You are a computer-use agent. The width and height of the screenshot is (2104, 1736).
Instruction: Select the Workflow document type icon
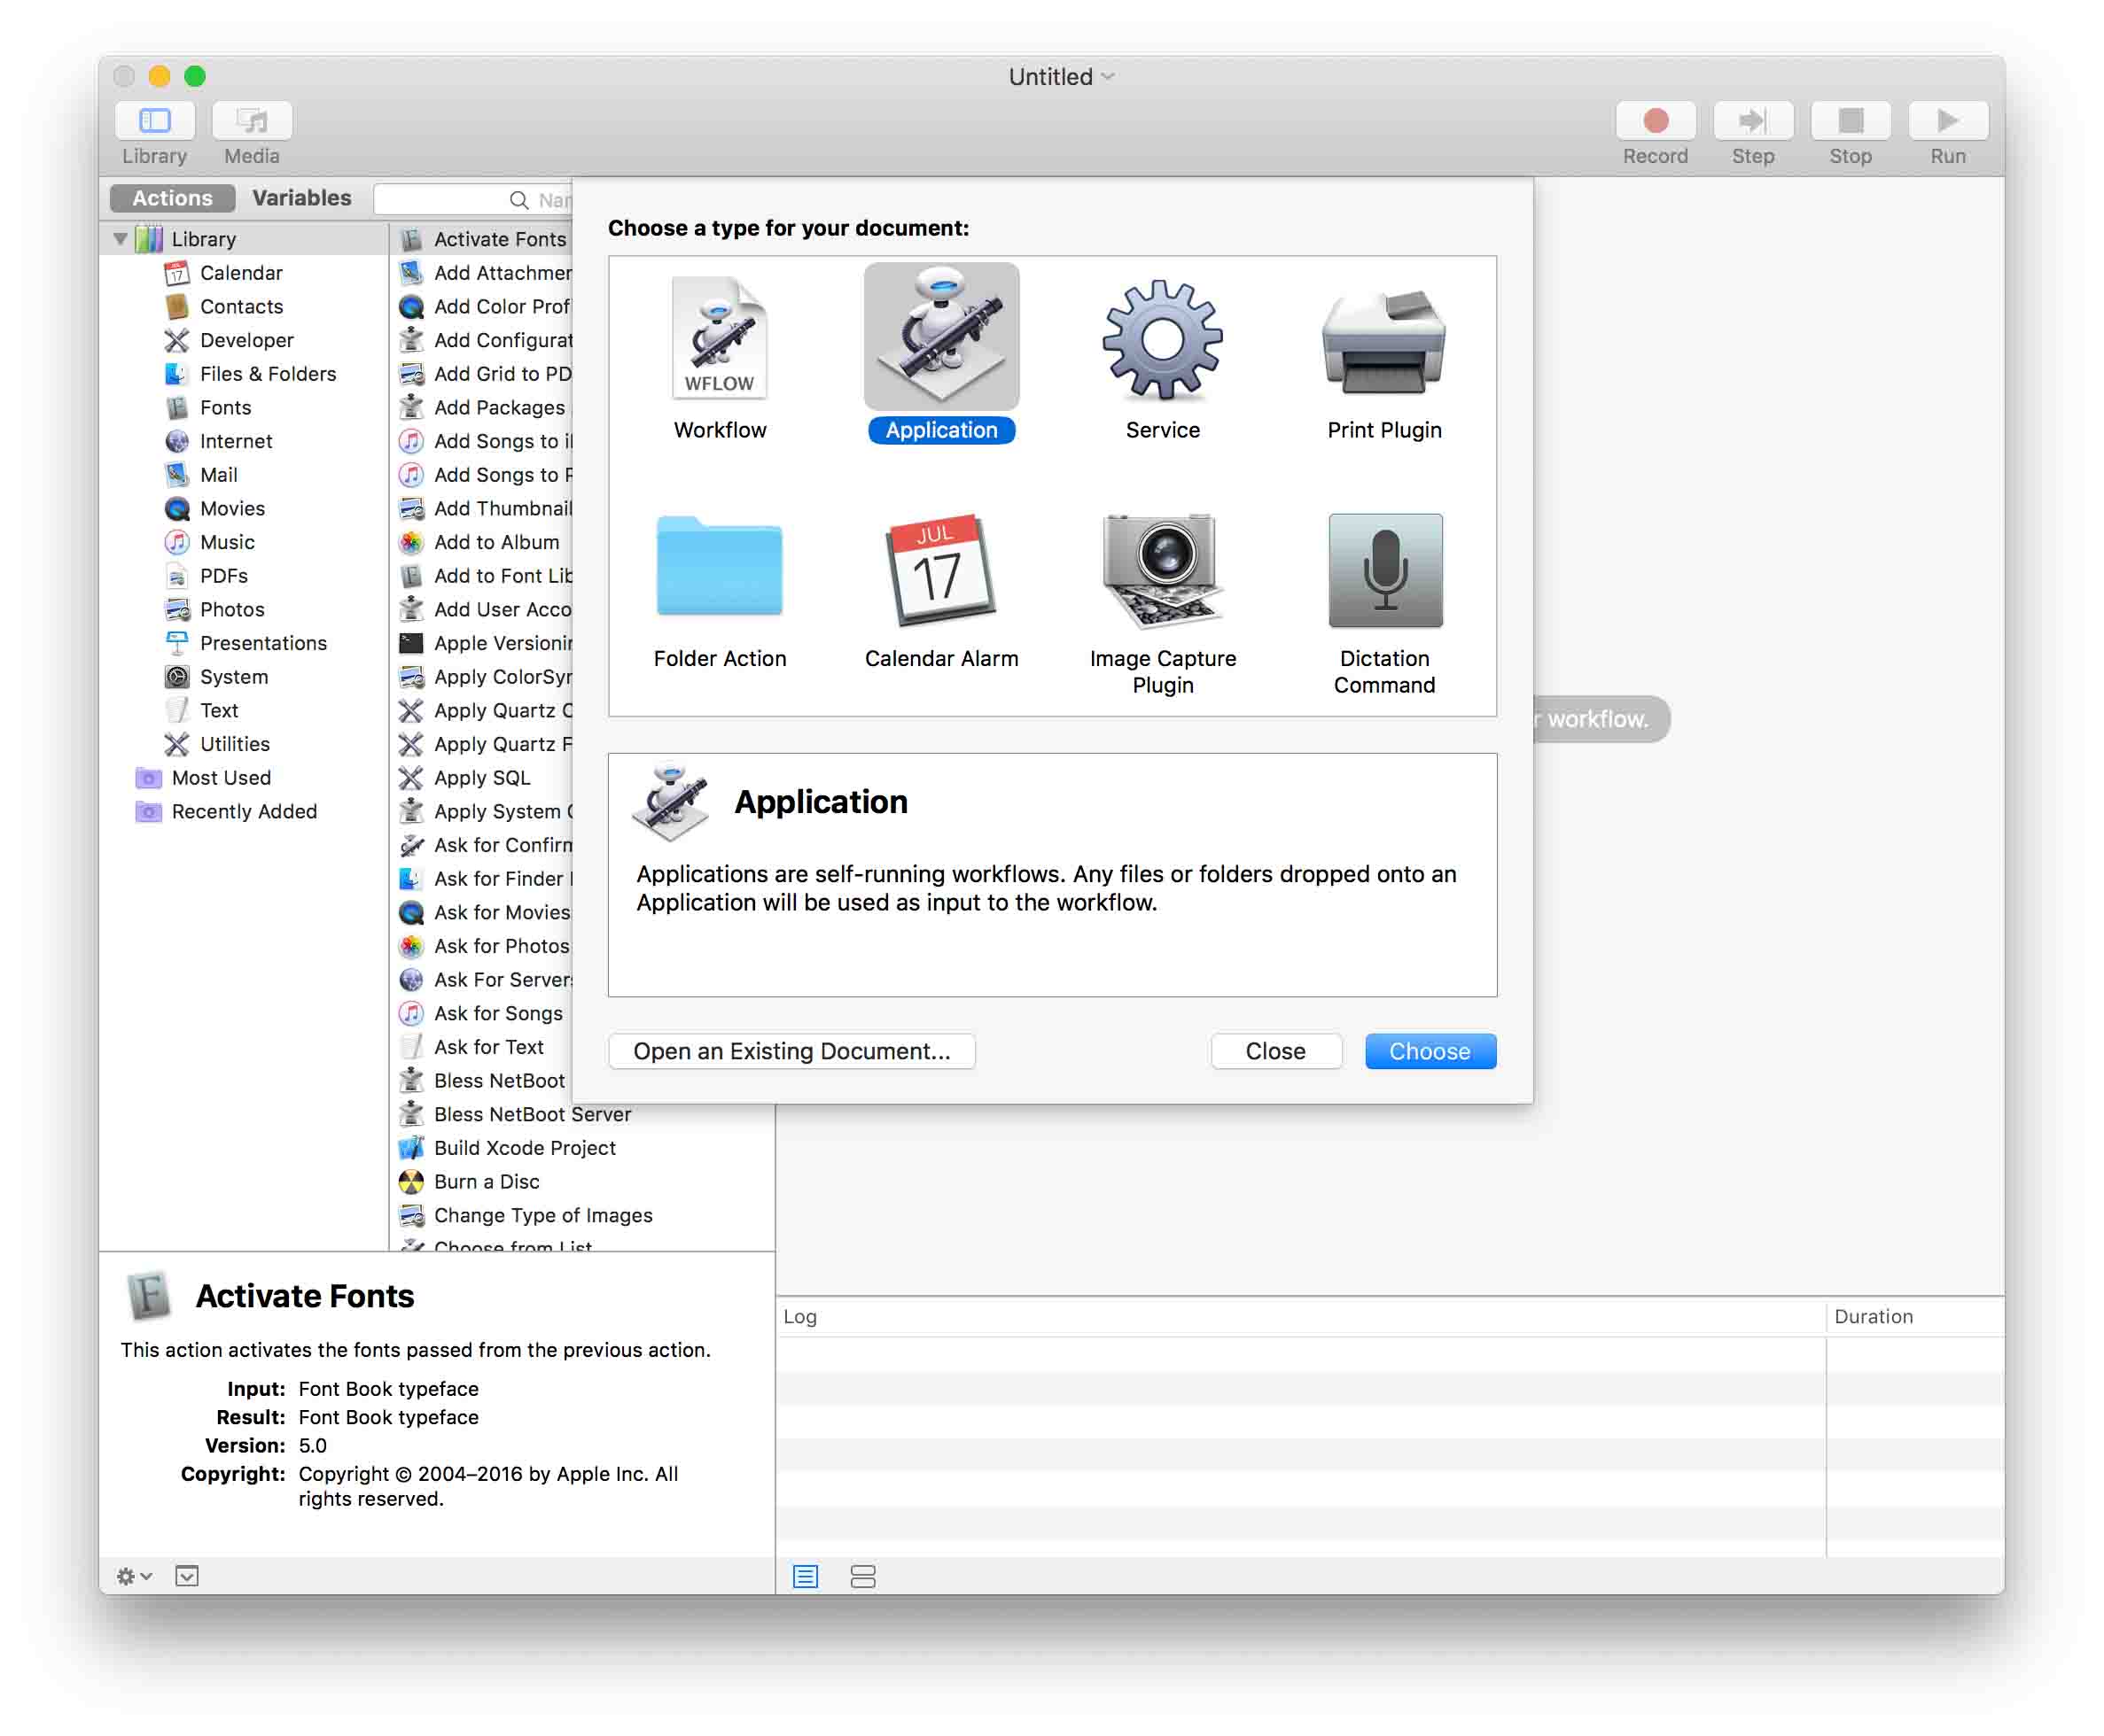[x=720, y=340]
